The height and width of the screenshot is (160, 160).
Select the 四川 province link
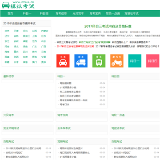point(25,52)
